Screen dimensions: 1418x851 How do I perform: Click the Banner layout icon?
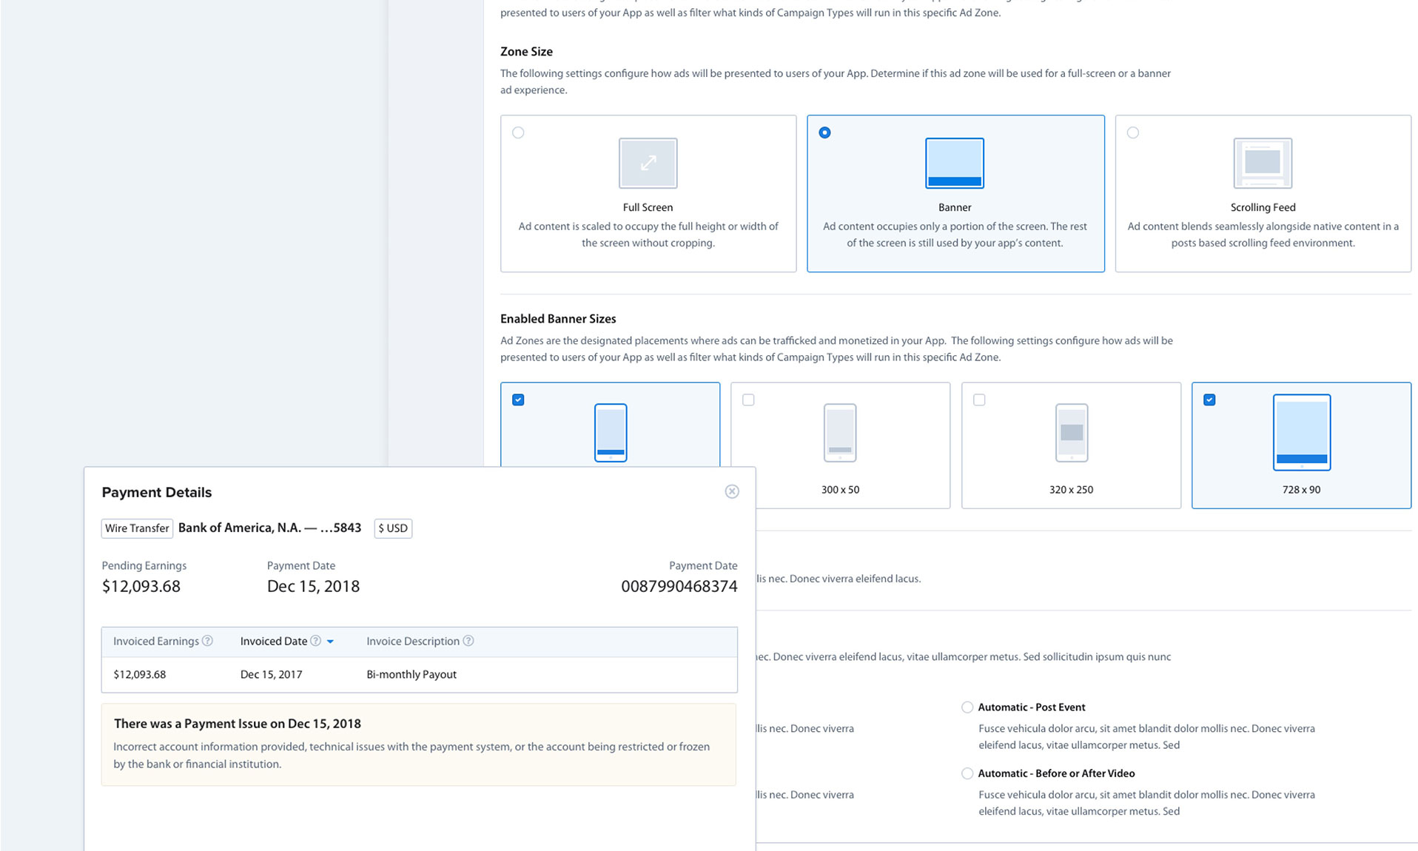pos(955,163)
